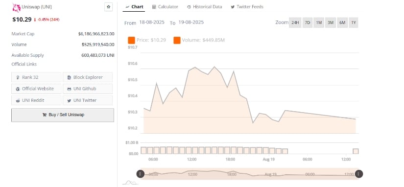Click the Available Supply value 600,483,073 UNI

coord(98,55)
